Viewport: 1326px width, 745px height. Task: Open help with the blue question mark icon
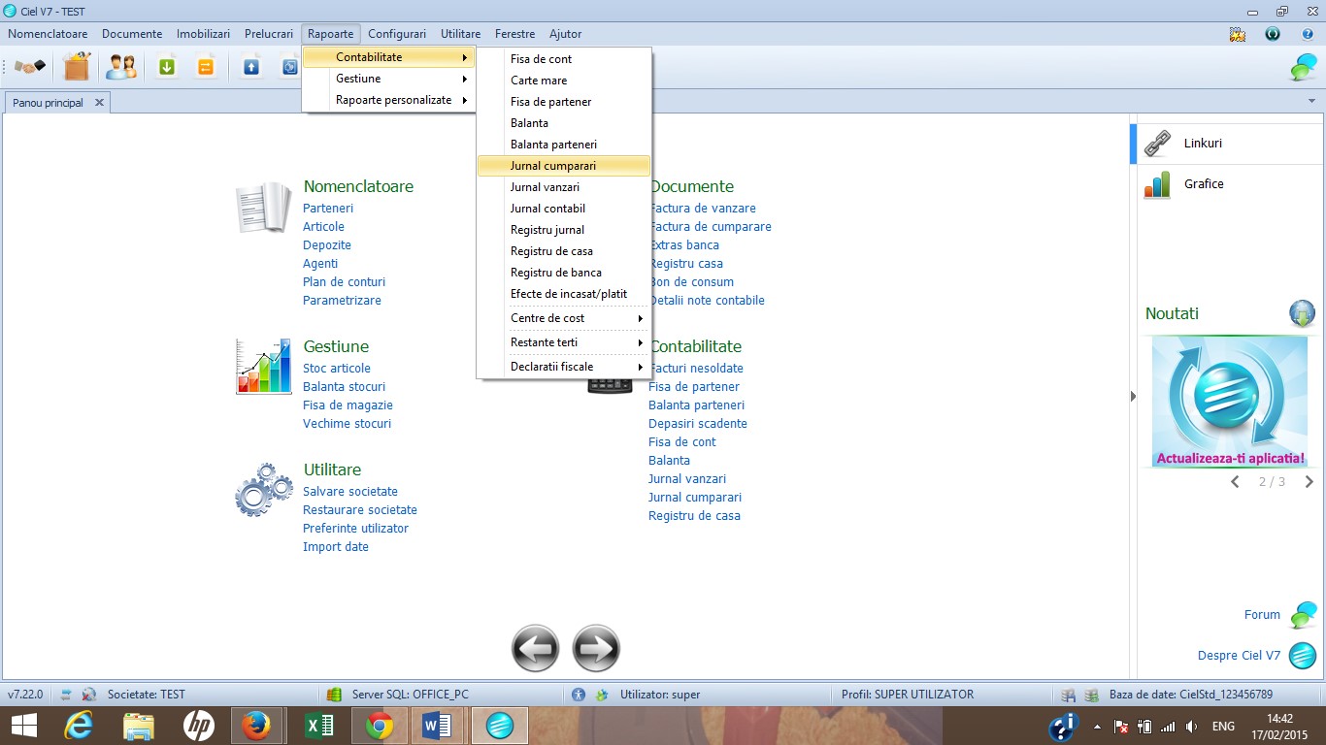(1308, 34)
